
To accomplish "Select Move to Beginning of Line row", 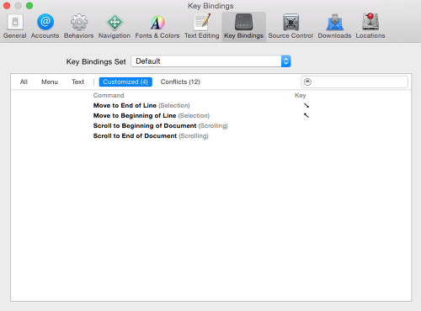I will coord(211,116).
